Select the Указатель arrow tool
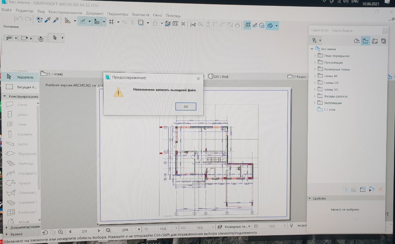Image resolution: width=395 pixels, height=244 pixels. [x=20, y=77]
